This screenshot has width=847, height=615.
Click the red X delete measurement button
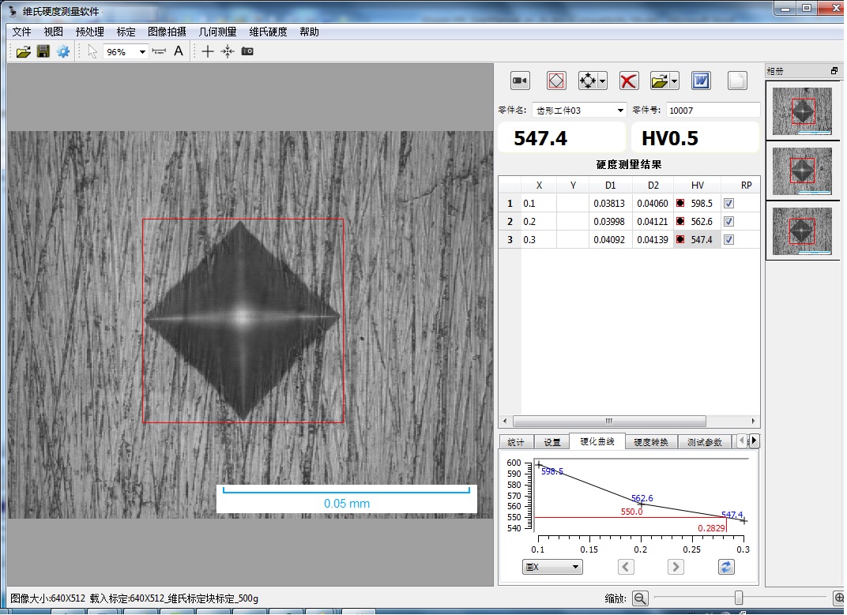pyautogui.click(x=629, y=81)
